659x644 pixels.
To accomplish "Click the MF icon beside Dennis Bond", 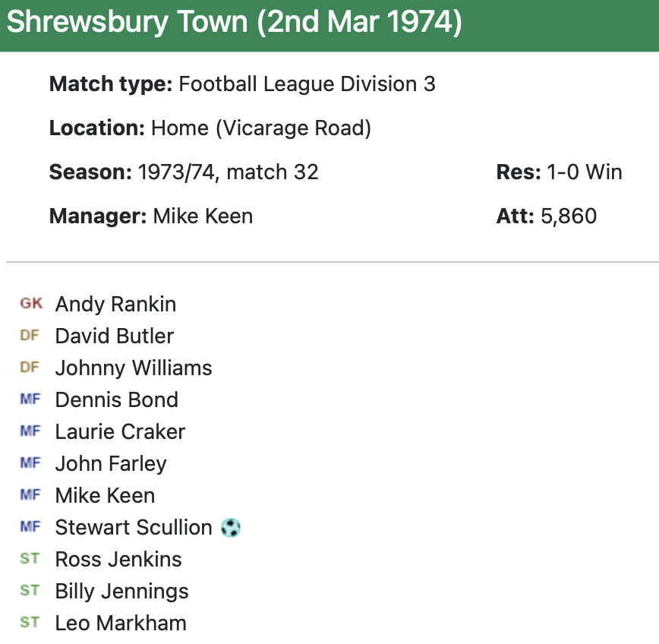I will (x=30, y=399).
